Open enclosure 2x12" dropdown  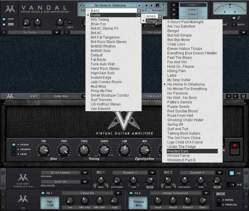coord(85,182)
